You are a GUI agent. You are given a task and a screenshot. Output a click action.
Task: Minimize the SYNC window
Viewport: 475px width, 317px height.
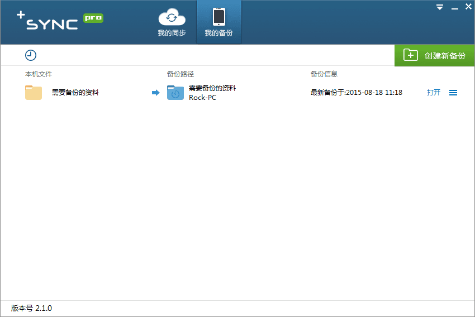pyautogui.click(x=454, y=7)
